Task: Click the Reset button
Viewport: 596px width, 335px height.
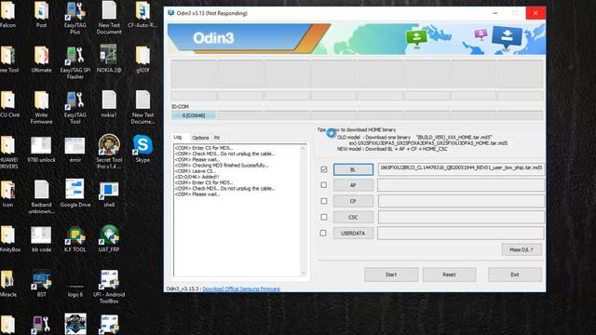Action: (449, 275)
